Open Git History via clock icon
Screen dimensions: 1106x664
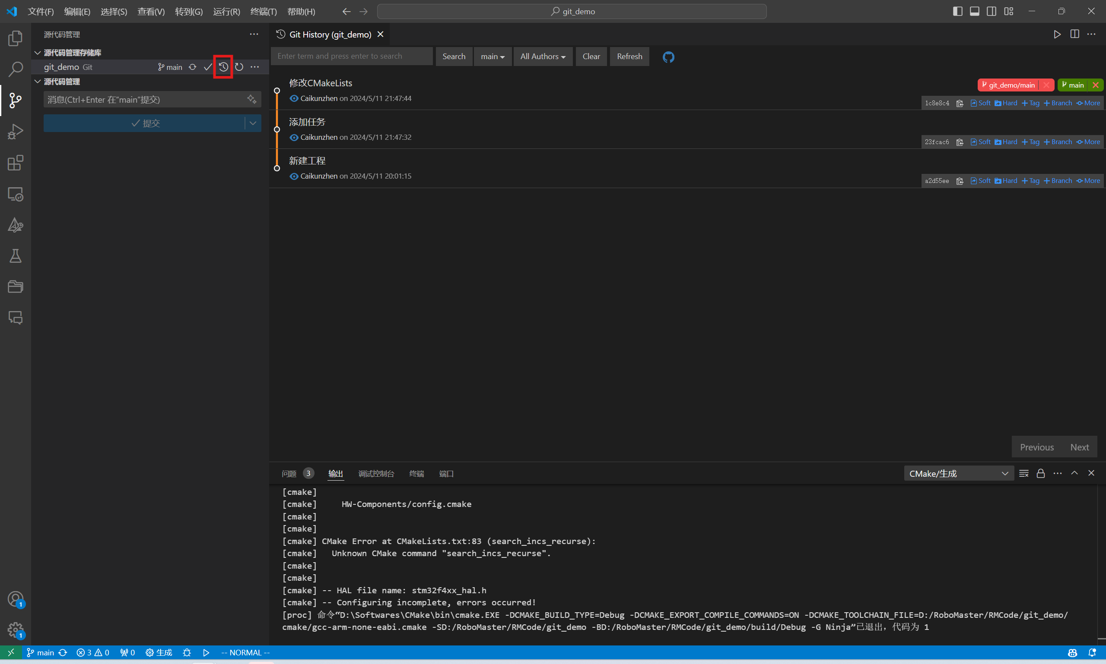point(223,67)
